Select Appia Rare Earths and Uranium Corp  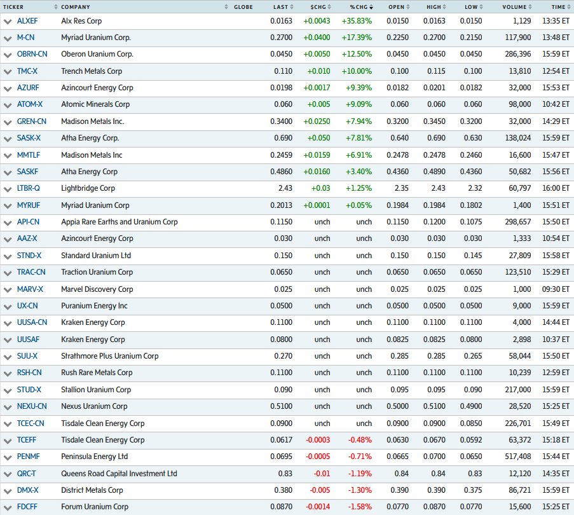coord(120,221)
